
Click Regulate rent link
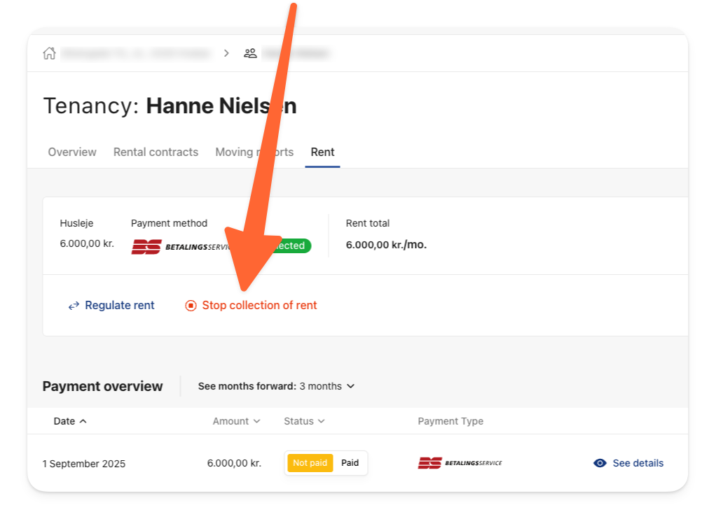click(x=111, y=306)
